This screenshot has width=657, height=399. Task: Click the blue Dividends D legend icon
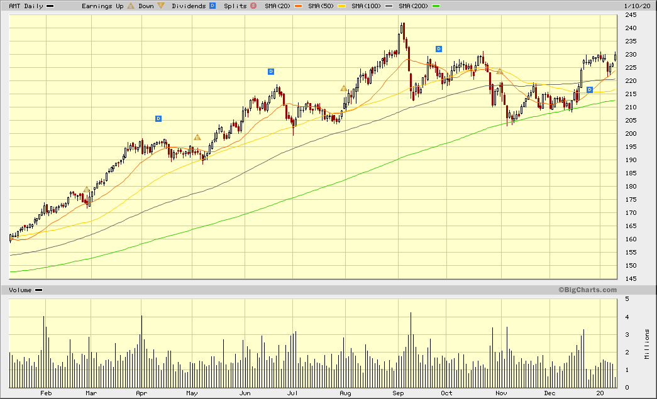click(213, 6)
